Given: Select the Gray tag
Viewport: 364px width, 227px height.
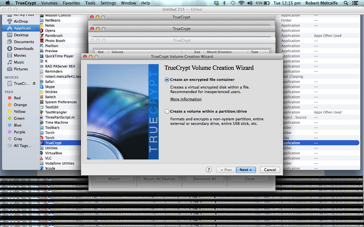Looking at the screenshot, I should point(18,139).
